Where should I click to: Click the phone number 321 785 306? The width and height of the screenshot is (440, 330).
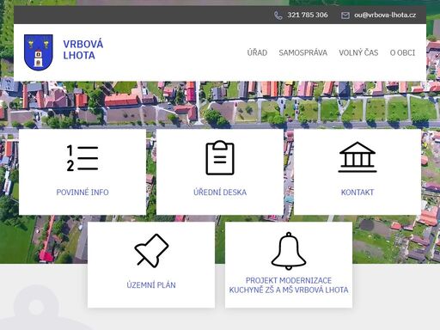(308, 15)
